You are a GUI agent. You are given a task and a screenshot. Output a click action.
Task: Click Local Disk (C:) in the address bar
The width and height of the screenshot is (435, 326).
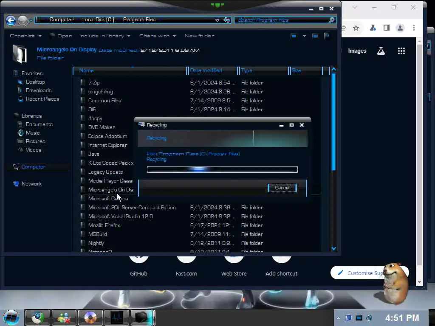click(98, 20)
